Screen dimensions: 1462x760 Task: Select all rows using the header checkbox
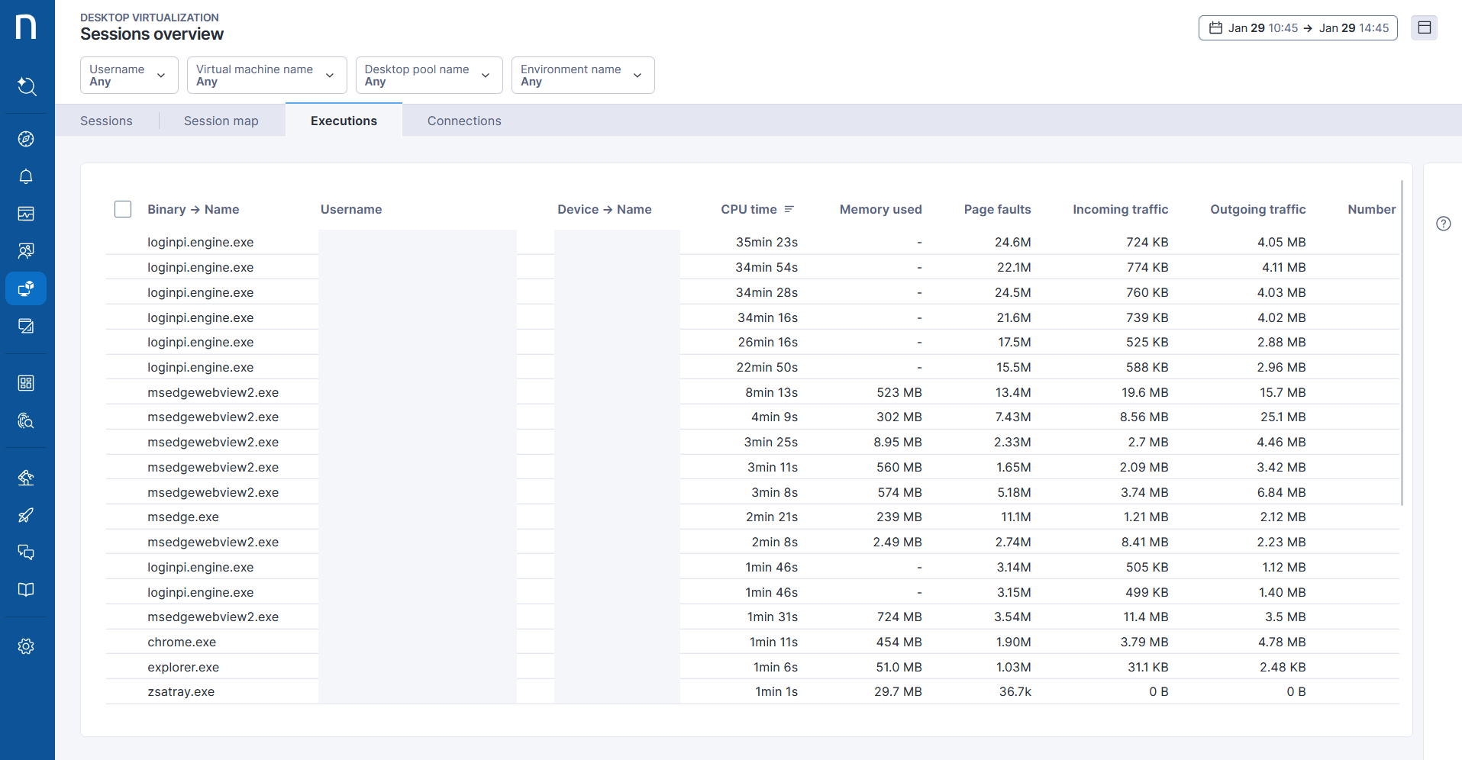122,208
